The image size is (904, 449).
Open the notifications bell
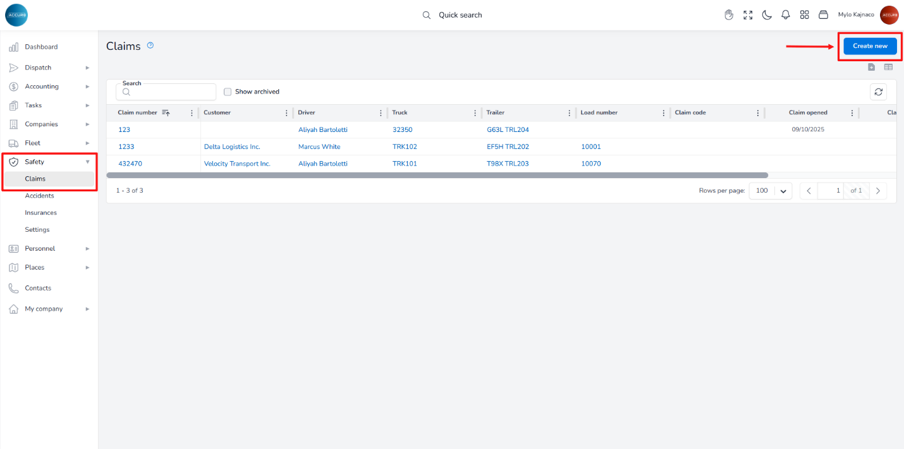pos(786,15)
